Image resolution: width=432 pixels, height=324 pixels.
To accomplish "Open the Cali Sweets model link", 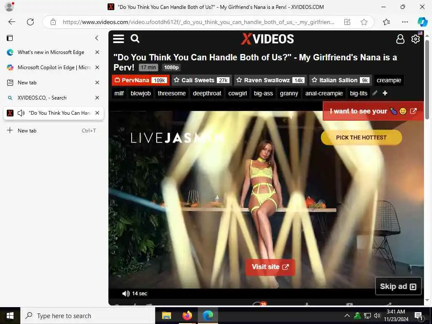I will 202,80.
